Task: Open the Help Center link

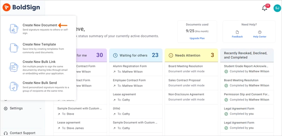Action: pyautogui.click(x=260, y=37)
